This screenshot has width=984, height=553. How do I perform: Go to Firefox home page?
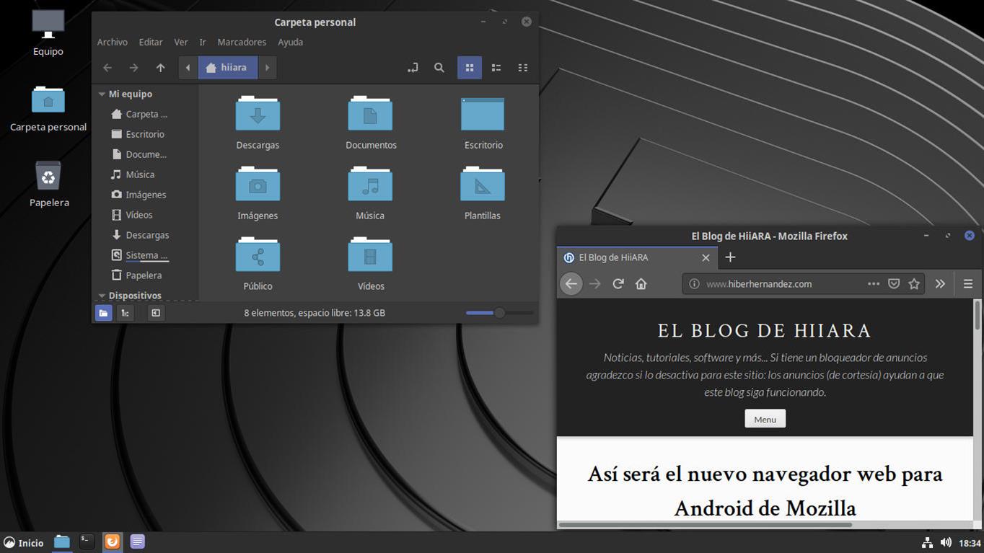(641, 284)
